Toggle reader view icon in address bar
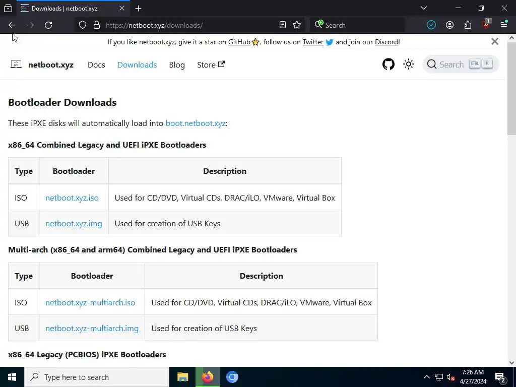The height and width of the screenshot is (387, 516). [282, 25]
